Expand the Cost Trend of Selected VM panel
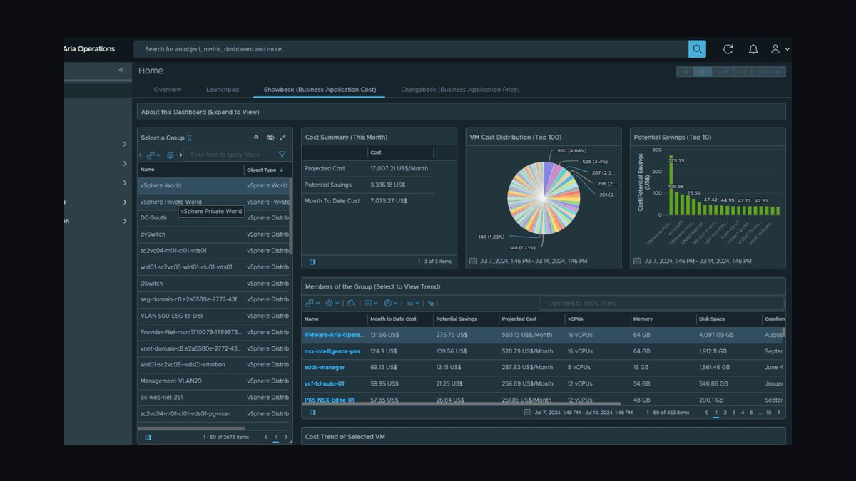Screen dimensions: 856x481 [544, 435]
